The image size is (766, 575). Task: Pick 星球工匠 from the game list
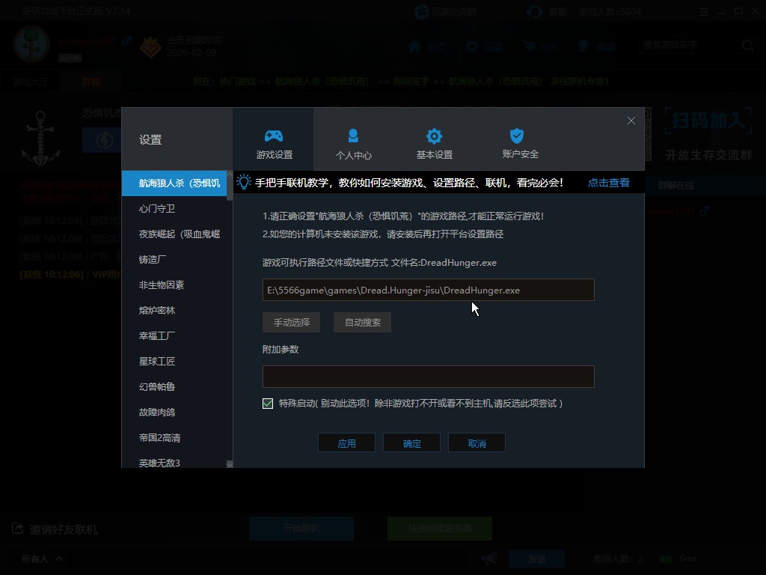174,362
